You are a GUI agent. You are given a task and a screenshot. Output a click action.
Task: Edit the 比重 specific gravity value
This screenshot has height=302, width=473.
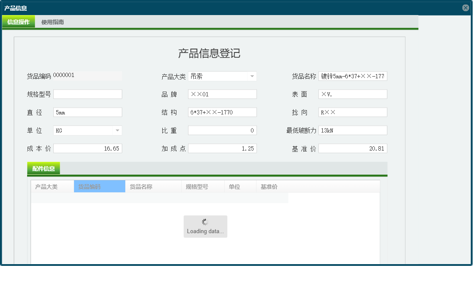click(x=222, y=130)
